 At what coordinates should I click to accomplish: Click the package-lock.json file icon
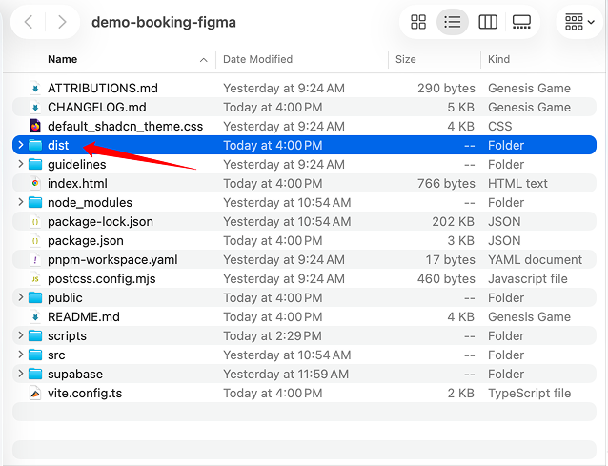coord(35,221)
